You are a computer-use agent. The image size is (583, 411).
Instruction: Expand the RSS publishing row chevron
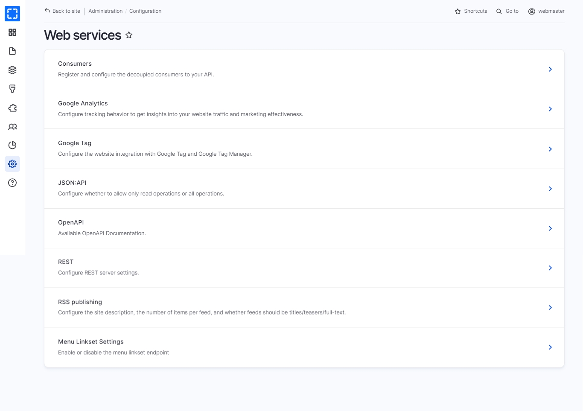click(x=550, y=308)
